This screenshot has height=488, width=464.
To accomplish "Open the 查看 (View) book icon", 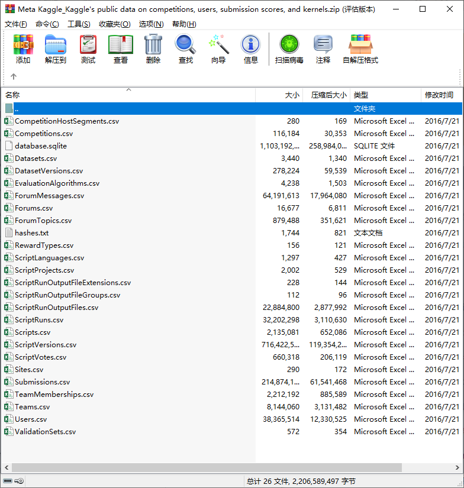I will click(x=121, y=46).
